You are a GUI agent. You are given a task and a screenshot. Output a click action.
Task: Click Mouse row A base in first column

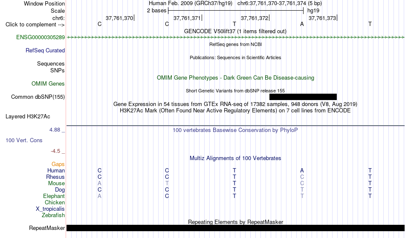click(99, 184)
